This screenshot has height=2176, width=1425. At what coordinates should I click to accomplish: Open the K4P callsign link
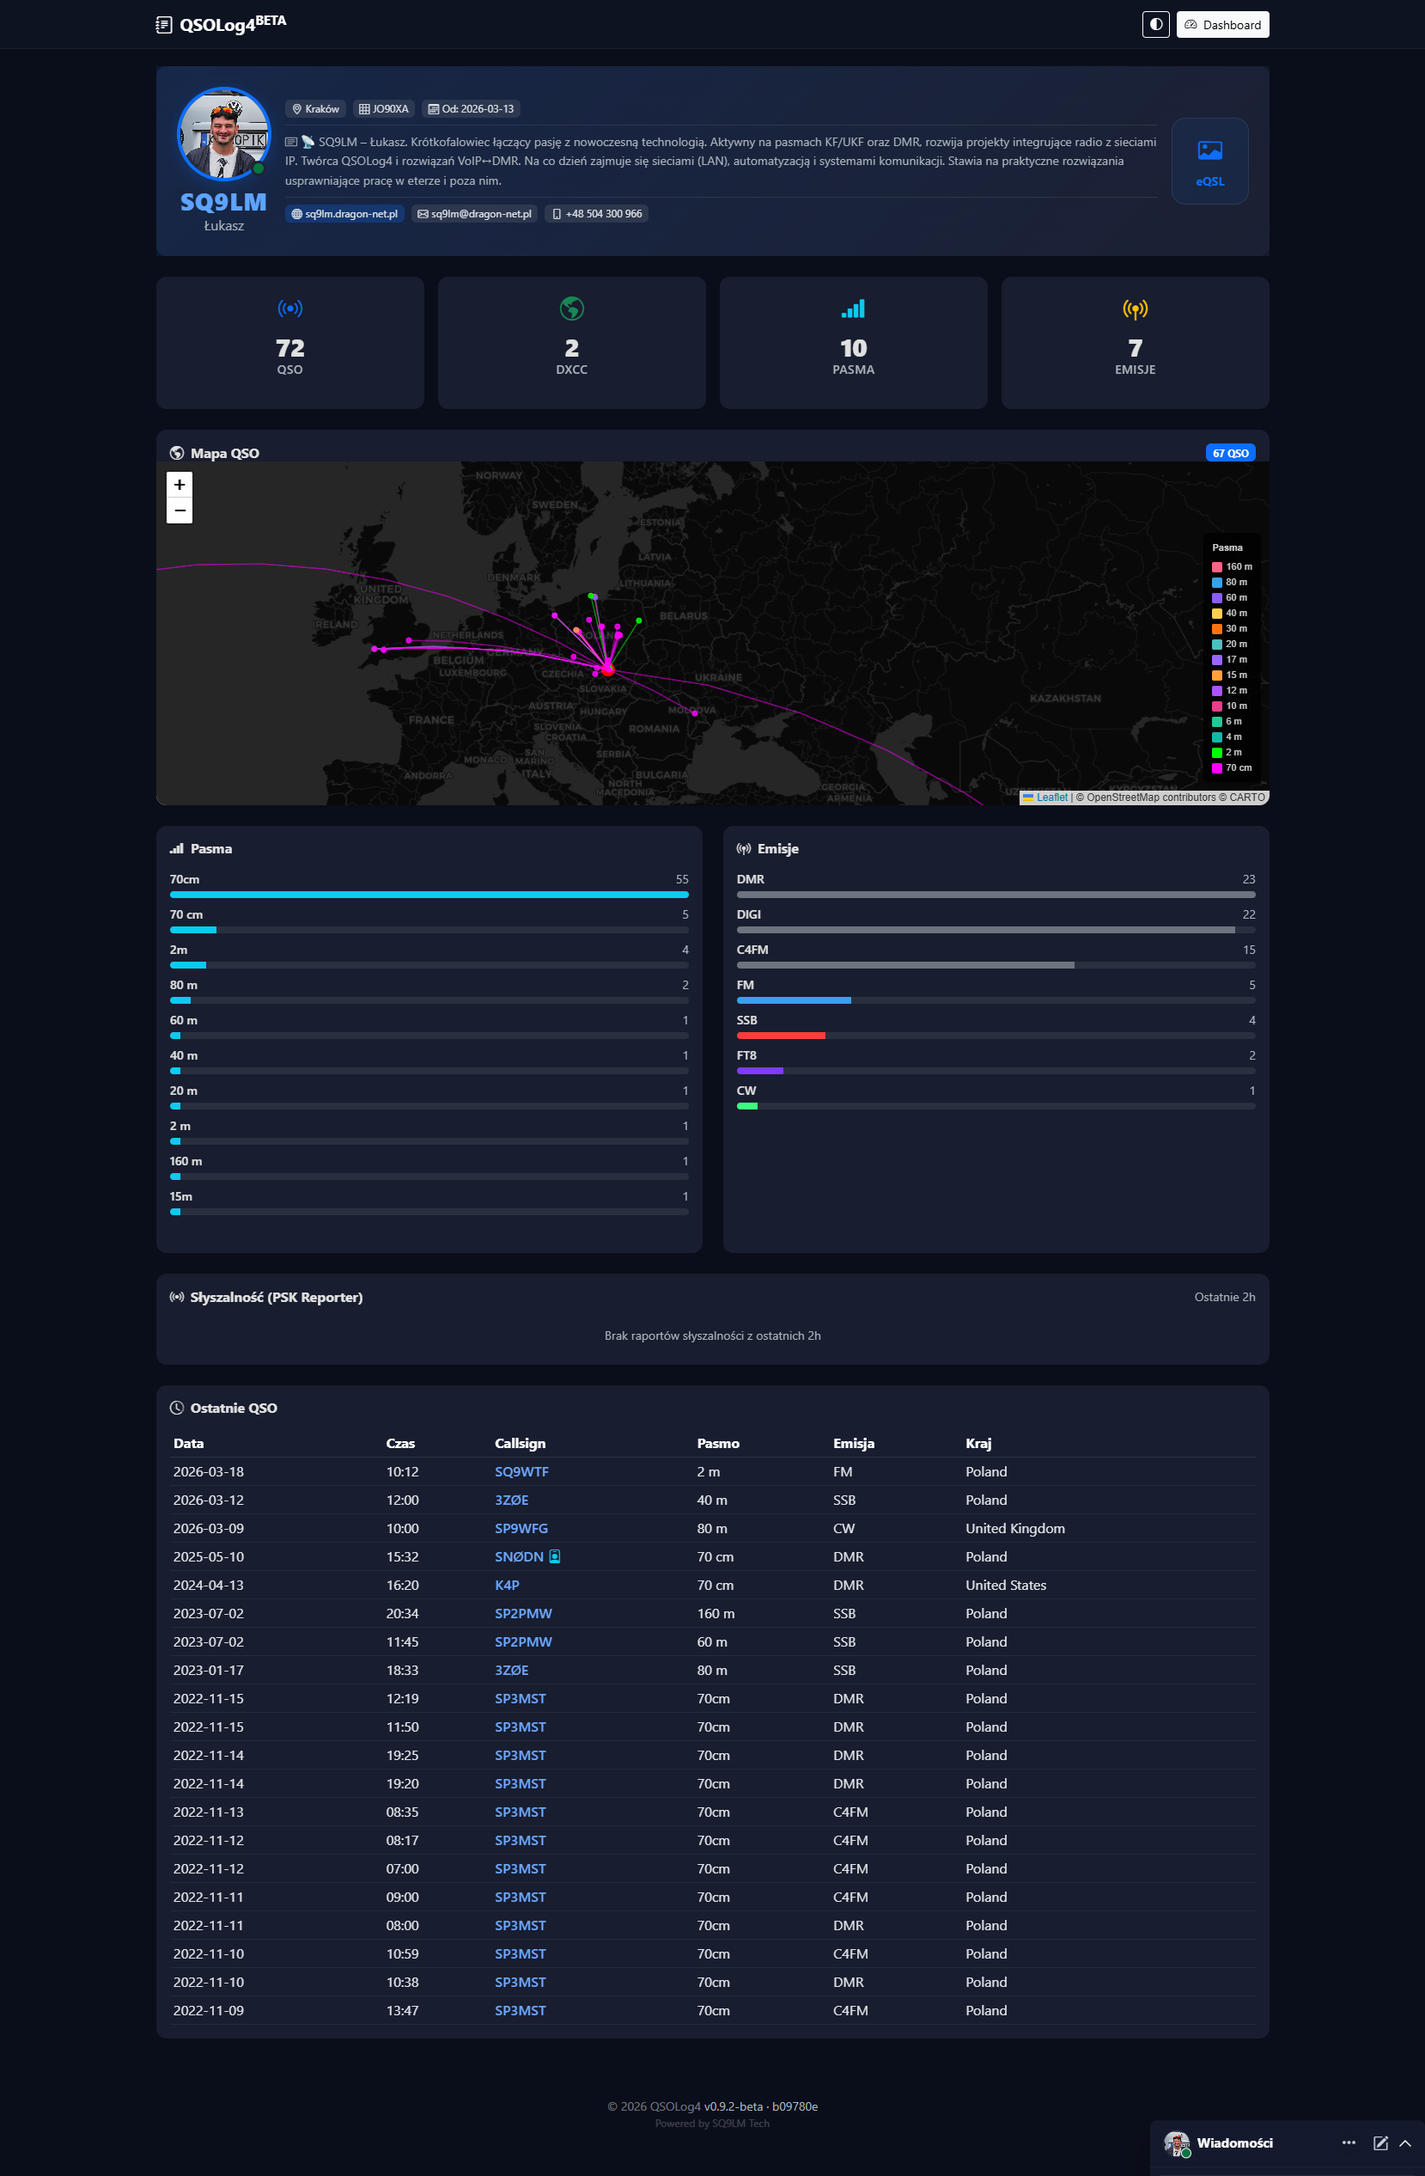(x=507, y=1585)
